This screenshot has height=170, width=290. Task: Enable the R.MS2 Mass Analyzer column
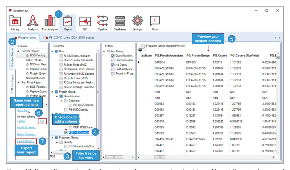[61, 56]
